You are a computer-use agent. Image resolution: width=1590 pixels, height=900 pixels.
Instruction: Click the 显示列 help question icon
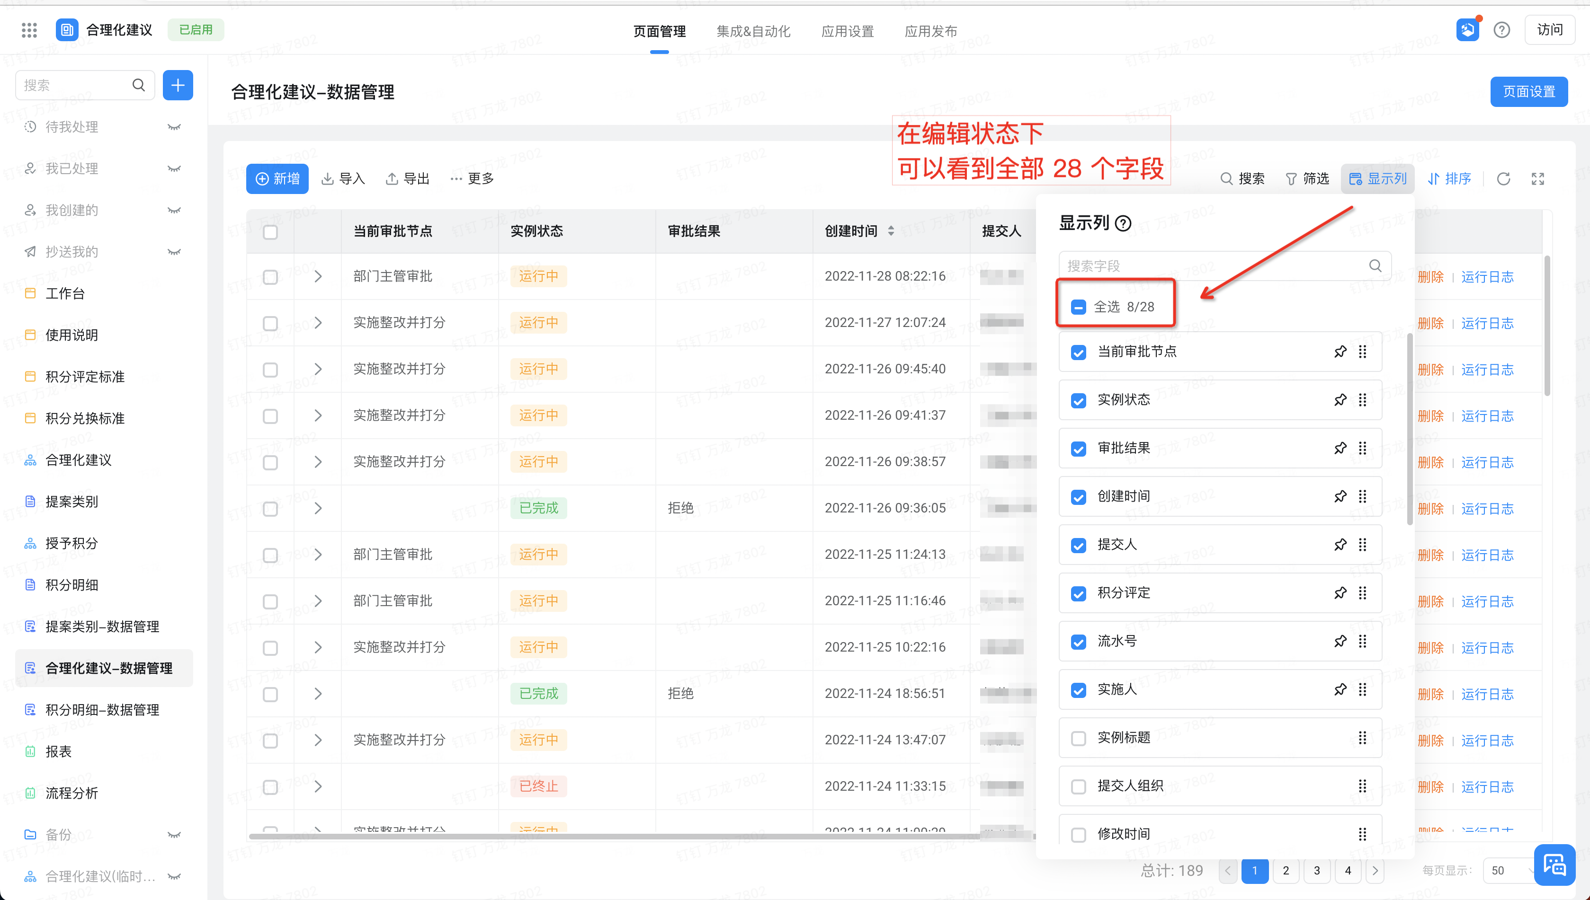(1123, 223)
